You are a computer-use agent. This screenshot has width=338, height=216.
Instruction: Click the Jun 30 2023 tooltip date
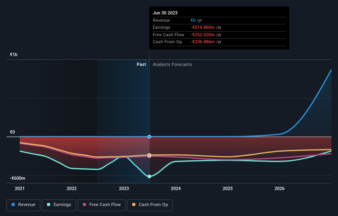pyautogui.click(x=165, y=13)
